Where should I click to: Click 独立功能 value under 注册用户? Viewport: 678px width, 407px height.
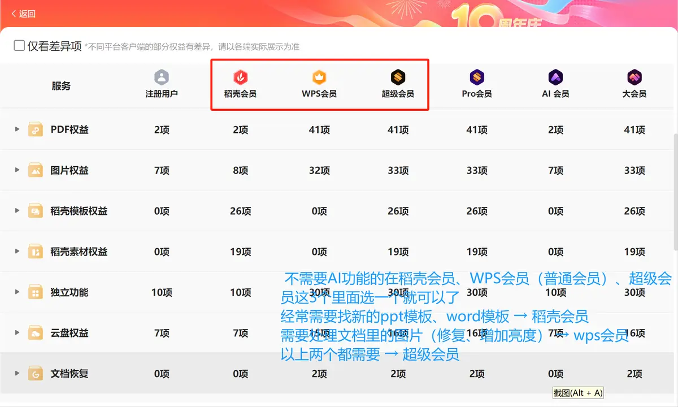(162, 292)
